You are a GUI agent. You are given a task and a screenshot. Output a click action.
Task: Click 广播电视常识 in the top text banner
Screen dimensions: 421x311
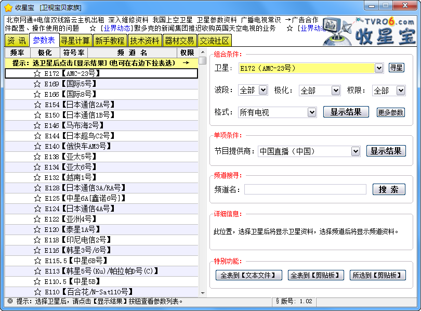tap(261, 20)
